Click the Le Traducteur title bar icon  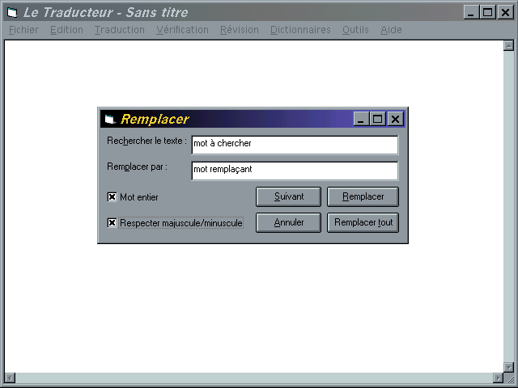[x=12, y=13]
